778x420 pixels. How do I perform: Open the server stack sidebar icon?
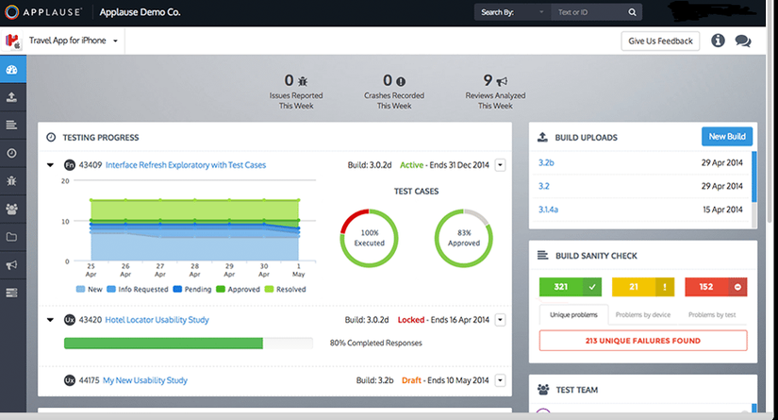pyautogui.click(x=12, y=293)
